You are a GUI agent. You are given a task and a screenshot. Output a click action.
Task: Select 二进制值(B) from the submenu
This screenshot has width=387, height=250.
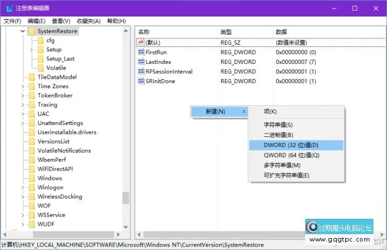pos(296,135)
